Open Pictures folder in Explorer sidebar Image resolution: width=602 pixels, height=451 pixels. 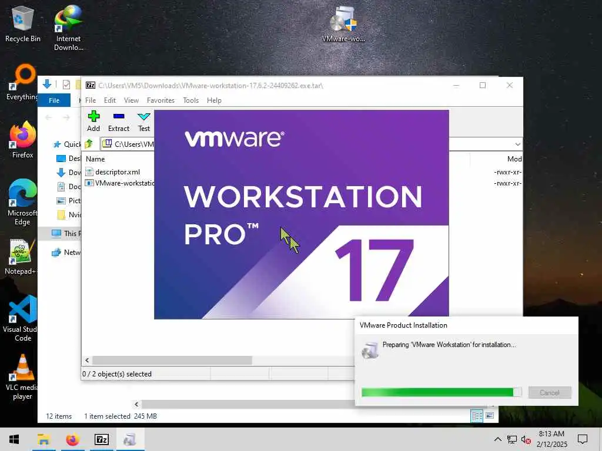coord(68,201)
